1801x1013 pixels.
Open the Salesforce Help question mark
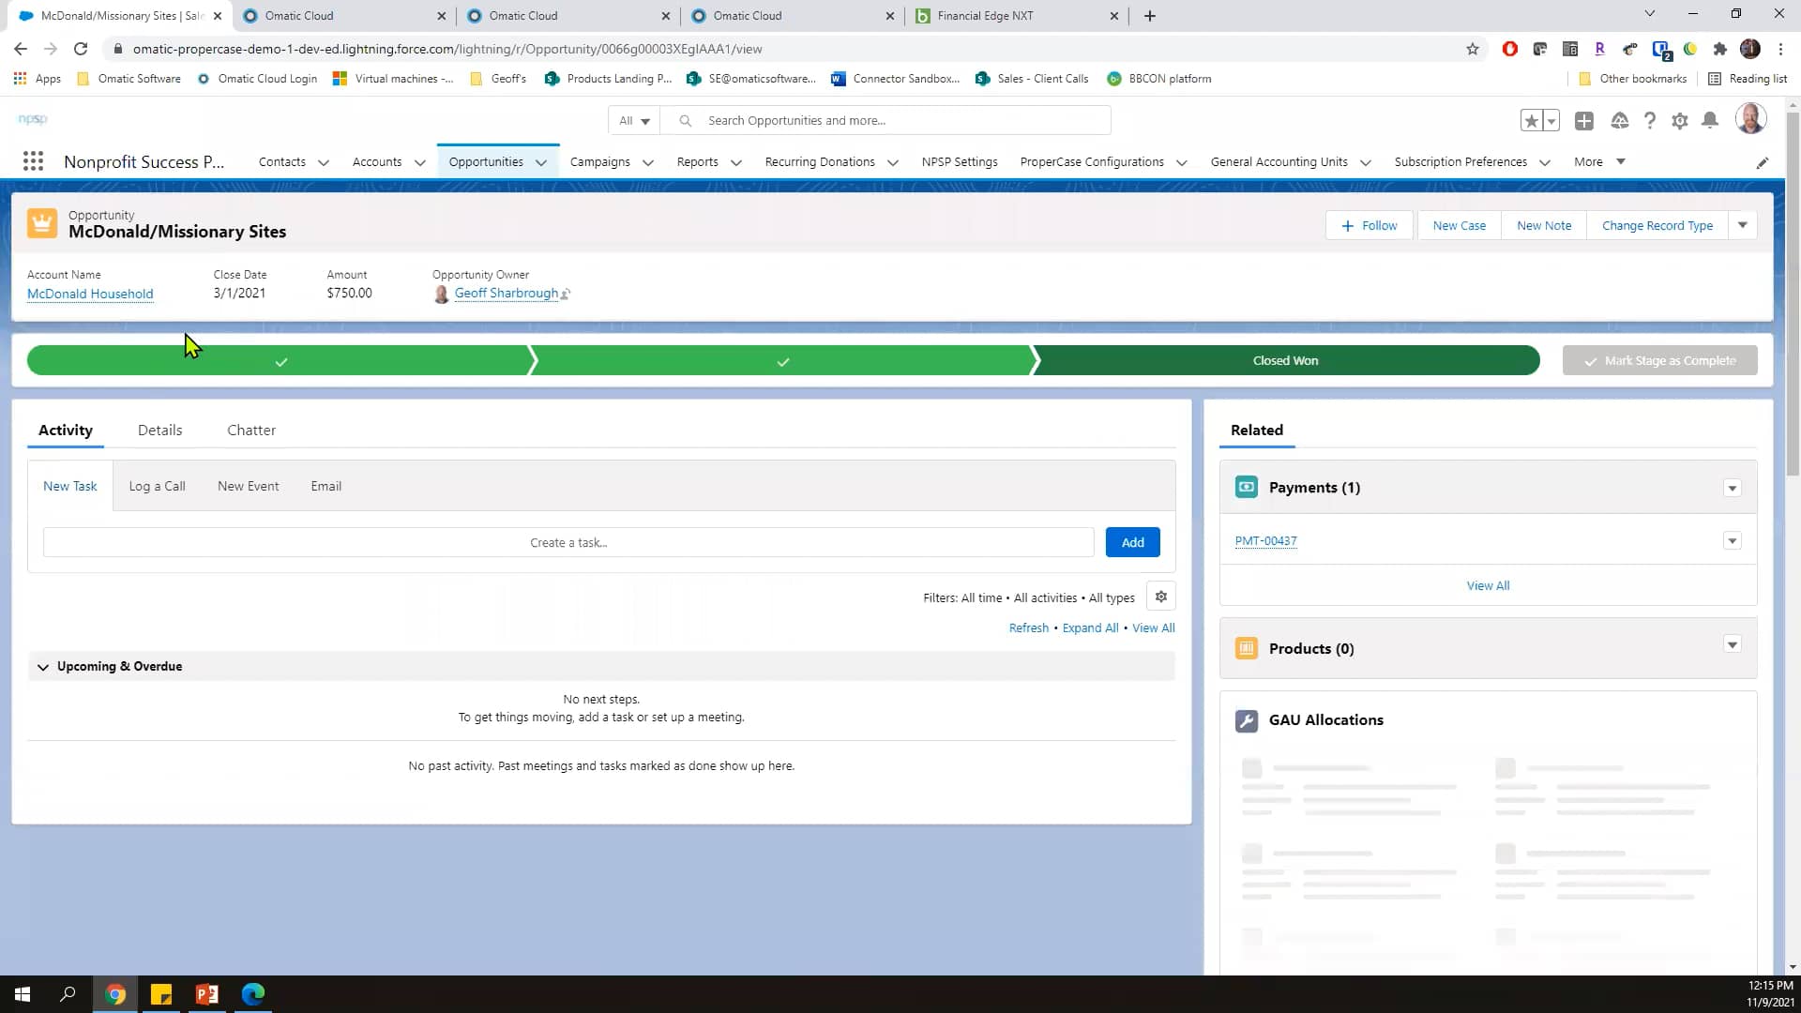click(1650, 121)
